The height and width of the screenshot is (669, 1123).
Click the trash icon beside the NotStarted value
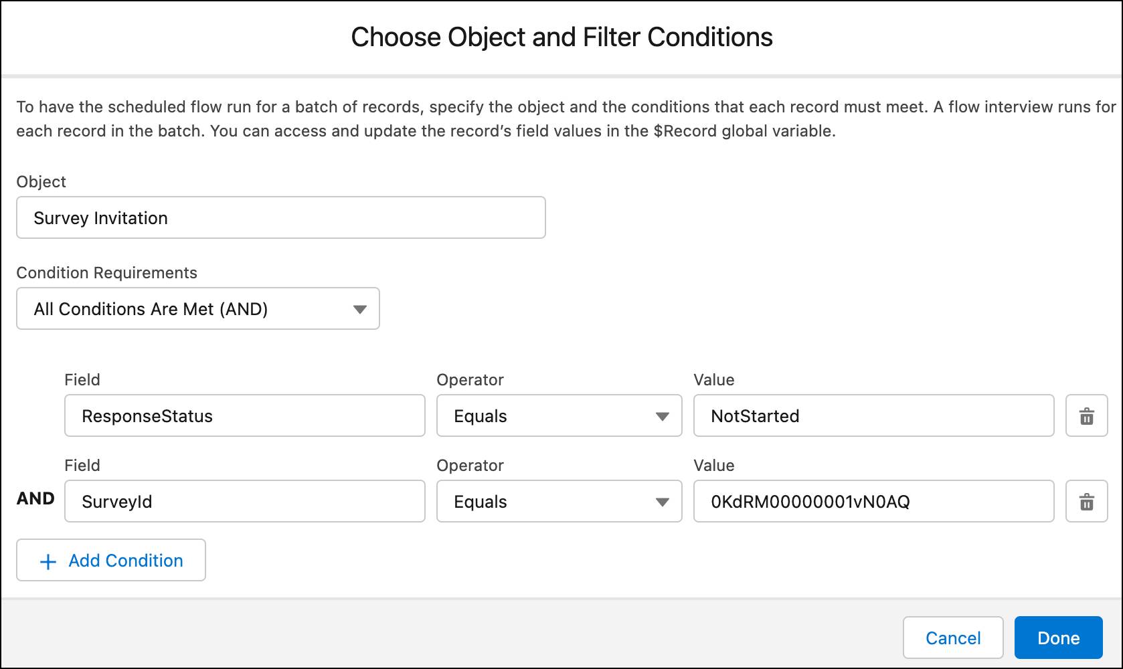pyautogui.click(x=1086, y=415)
